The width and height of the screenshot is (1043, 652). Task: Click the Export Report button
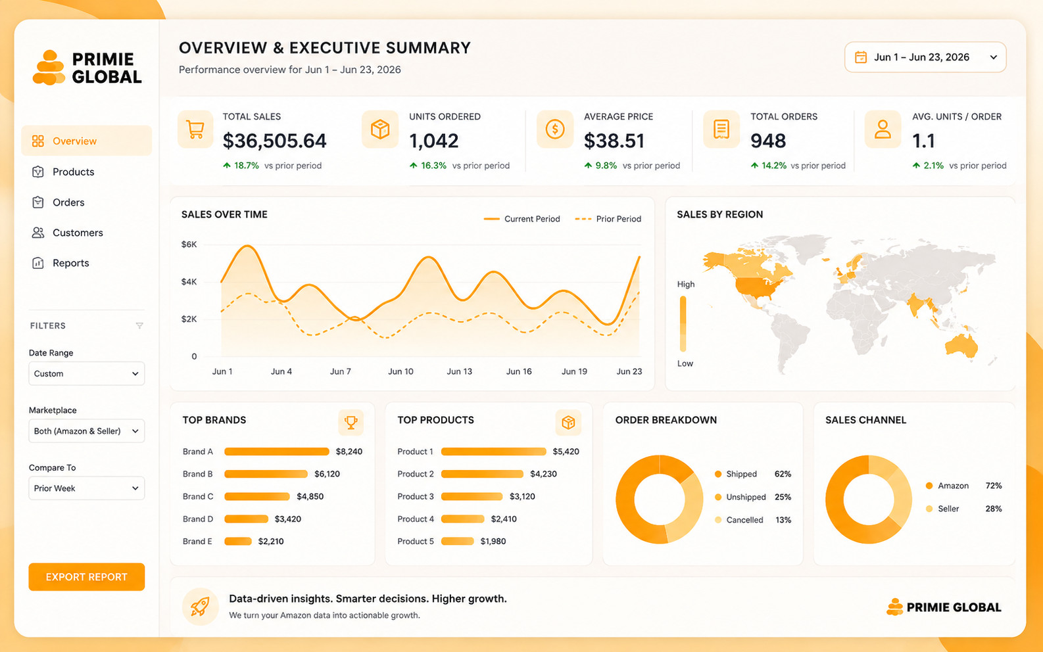[x=87, y=577]
